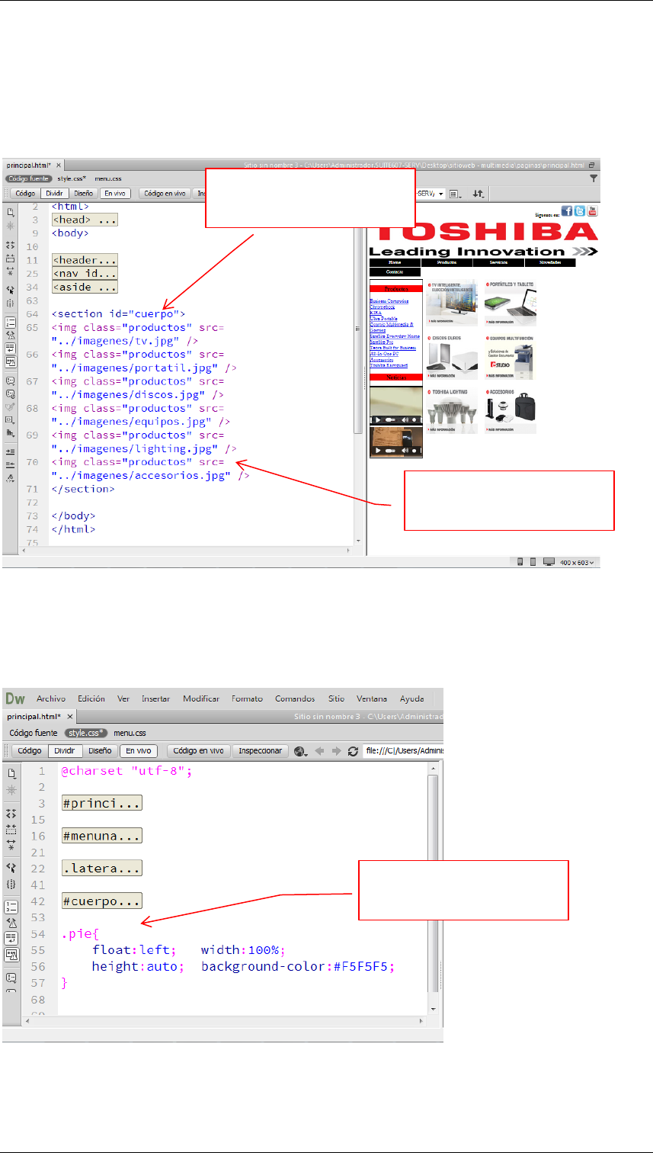Toggle word wrap in upper window's coding toolbar
The height and width of the screenshot is (1153, 653).
11,348
